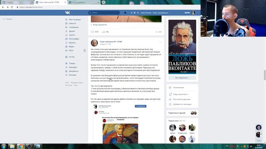
Task: Reload the current page
Action: coord(12,7)
